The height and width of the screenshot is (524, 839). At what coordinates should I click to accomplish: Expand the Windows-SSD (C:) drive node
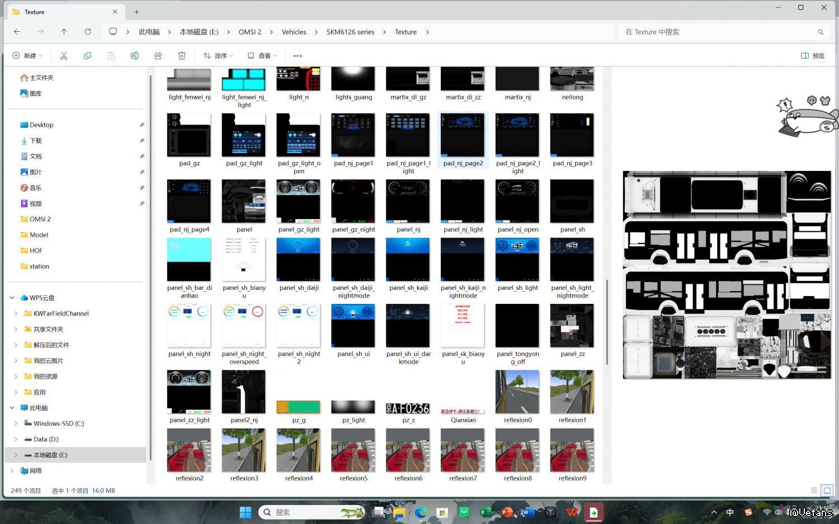click(16, 423)
